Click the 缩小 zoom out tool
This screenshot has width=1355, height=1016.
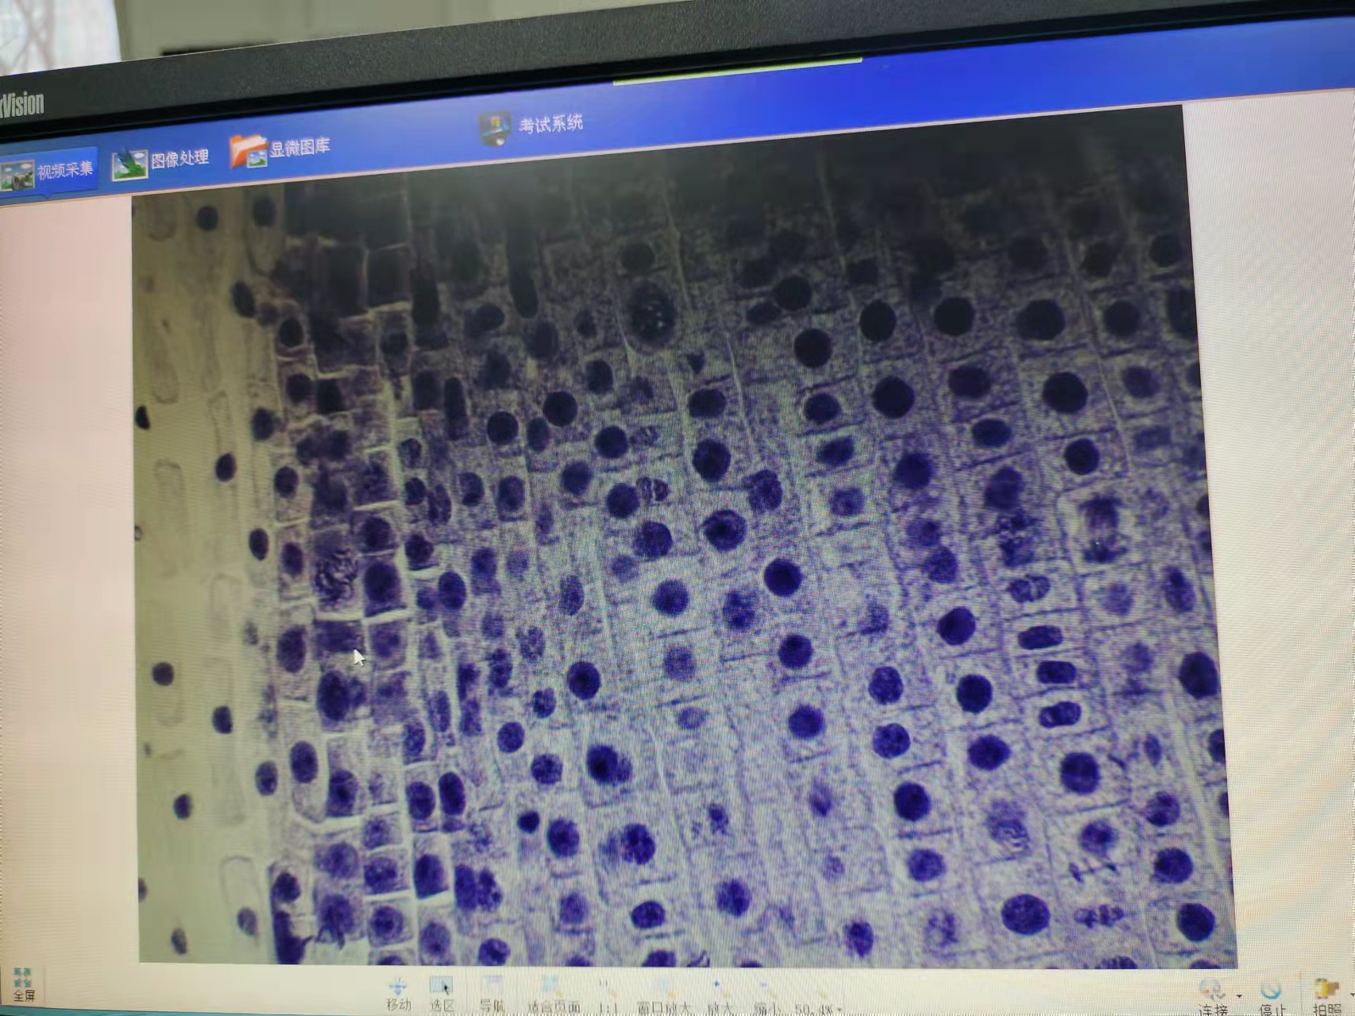[x=767, y=994]
